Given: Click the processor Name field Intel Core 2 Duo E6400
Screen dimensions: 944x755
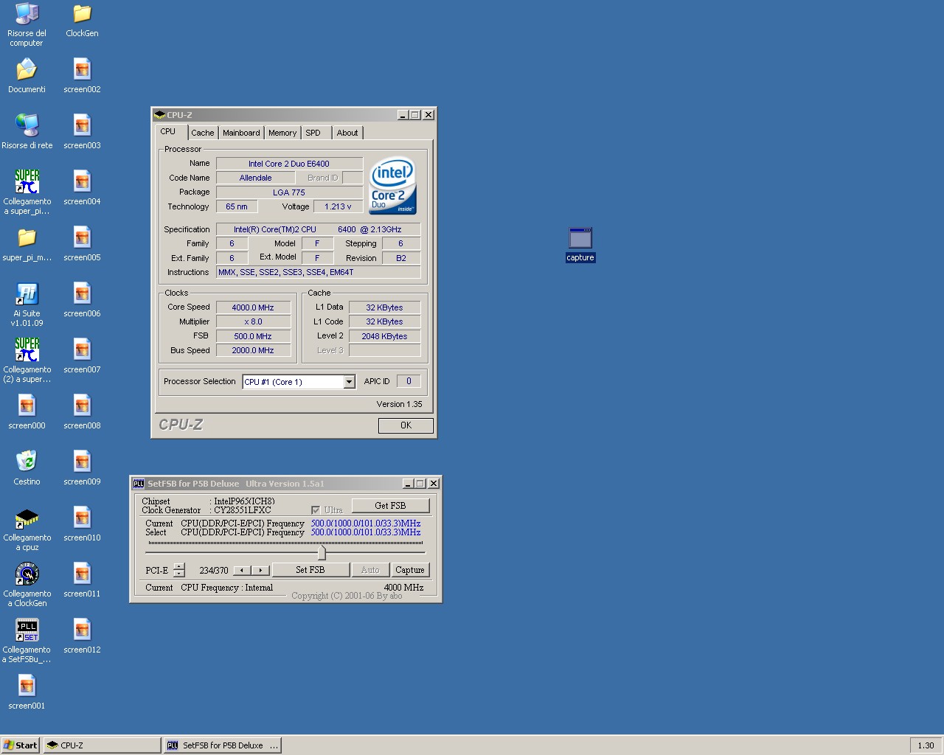Looking at the screenshot, I should tap(289, 164).
